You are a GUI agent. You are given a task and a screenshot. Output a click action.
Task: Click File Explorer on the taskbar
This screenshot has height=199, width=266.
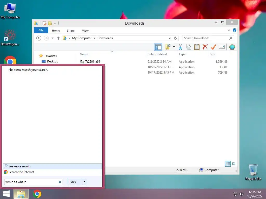[21, 194]
